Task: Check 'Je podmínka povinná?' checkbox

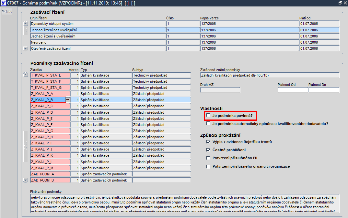Action: click(x=208, y=115)
